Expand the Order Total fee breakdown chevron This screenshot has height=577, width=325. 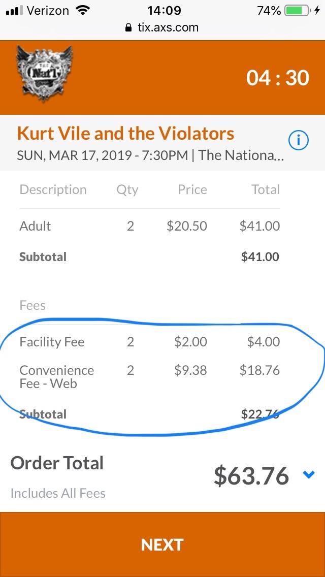309,476
